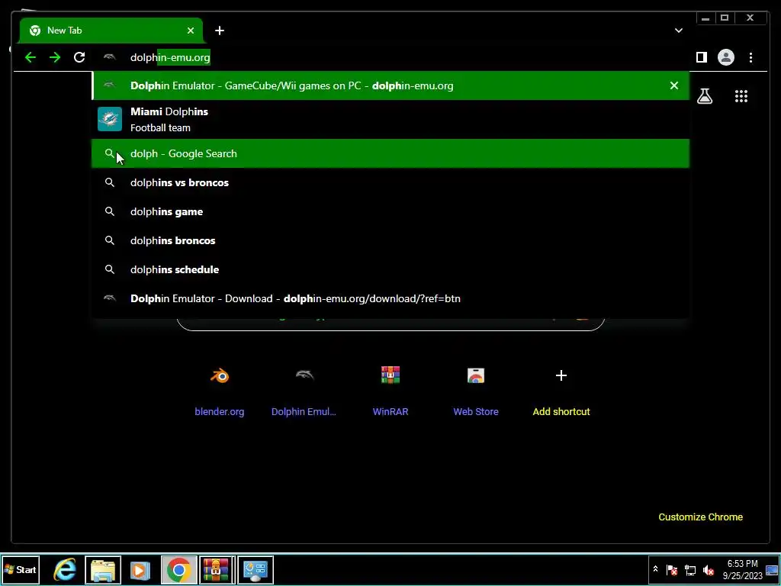Open Dolphin Emulator shortcut tile
781x586 pixels.
click(x=304, y=390)
